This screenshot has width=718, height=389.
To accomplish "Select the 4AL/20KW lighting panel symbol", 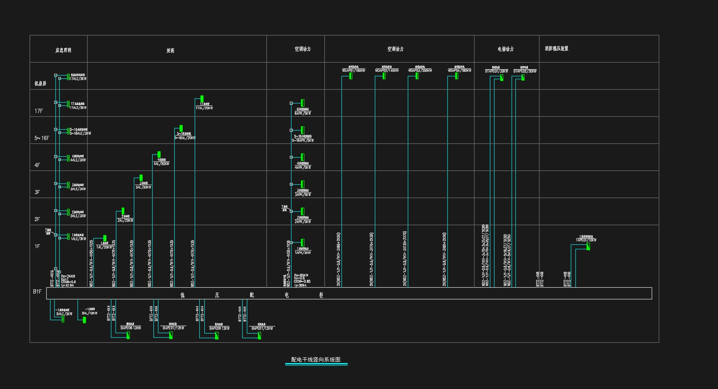I will [159, 155].
